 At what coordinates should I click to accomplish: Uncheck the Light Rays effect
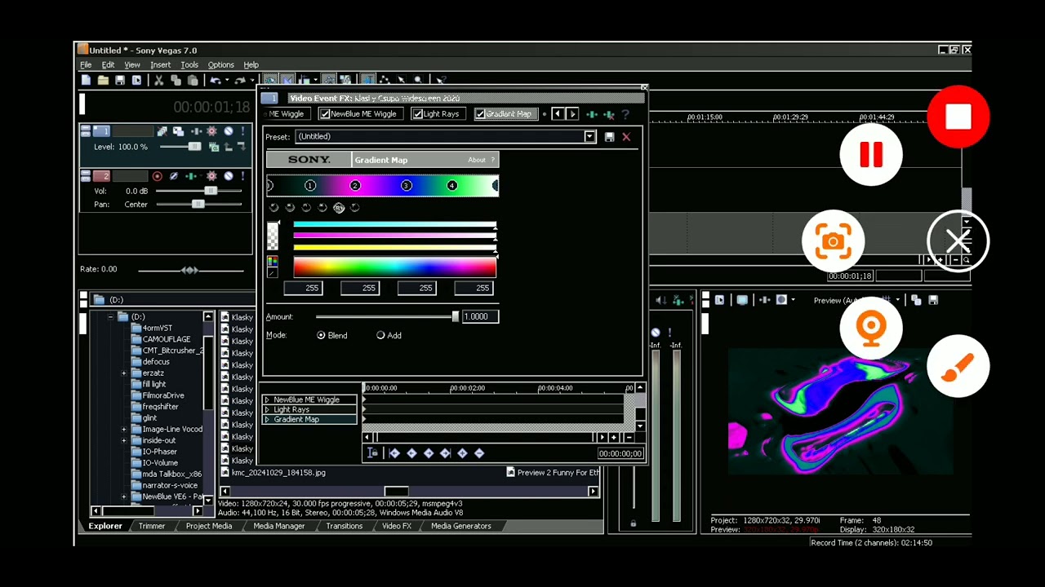click(x=417, y=114)
